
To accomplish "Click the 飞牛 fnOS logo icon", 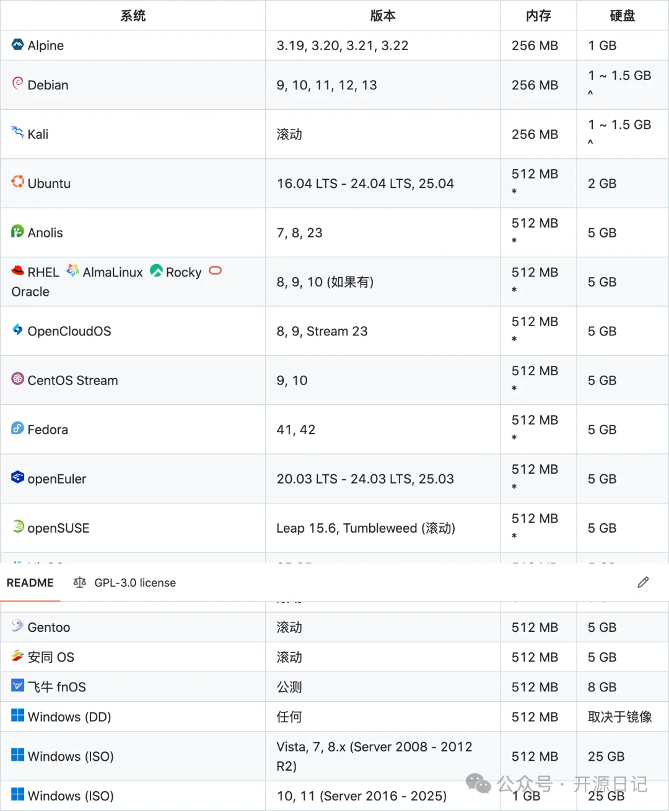I will 17,686.
